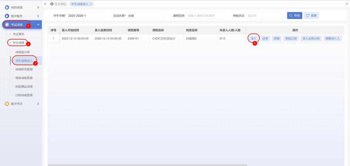Click the right double-chevron icon at top right
The image size is (350, 166).
point(347,4)
